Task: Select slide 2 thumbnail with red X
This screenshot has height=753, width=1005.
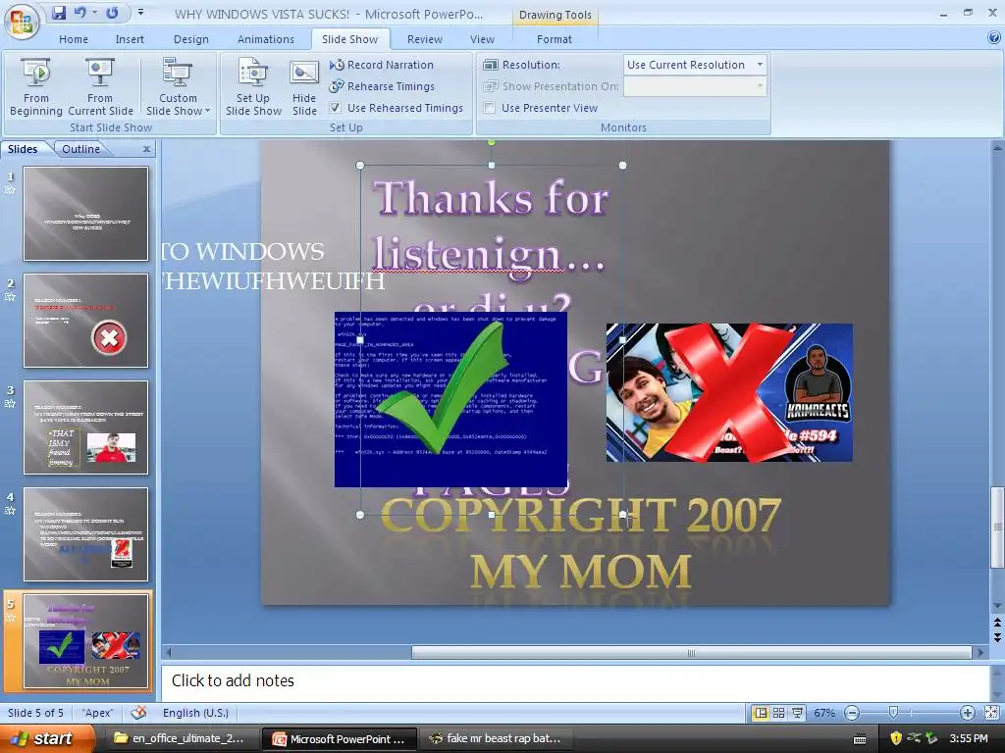Action: [86, 321]
